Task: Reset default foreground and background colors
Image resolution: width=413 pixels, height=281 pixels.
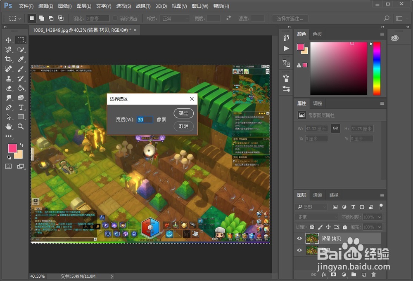Action: click(9, 157)
